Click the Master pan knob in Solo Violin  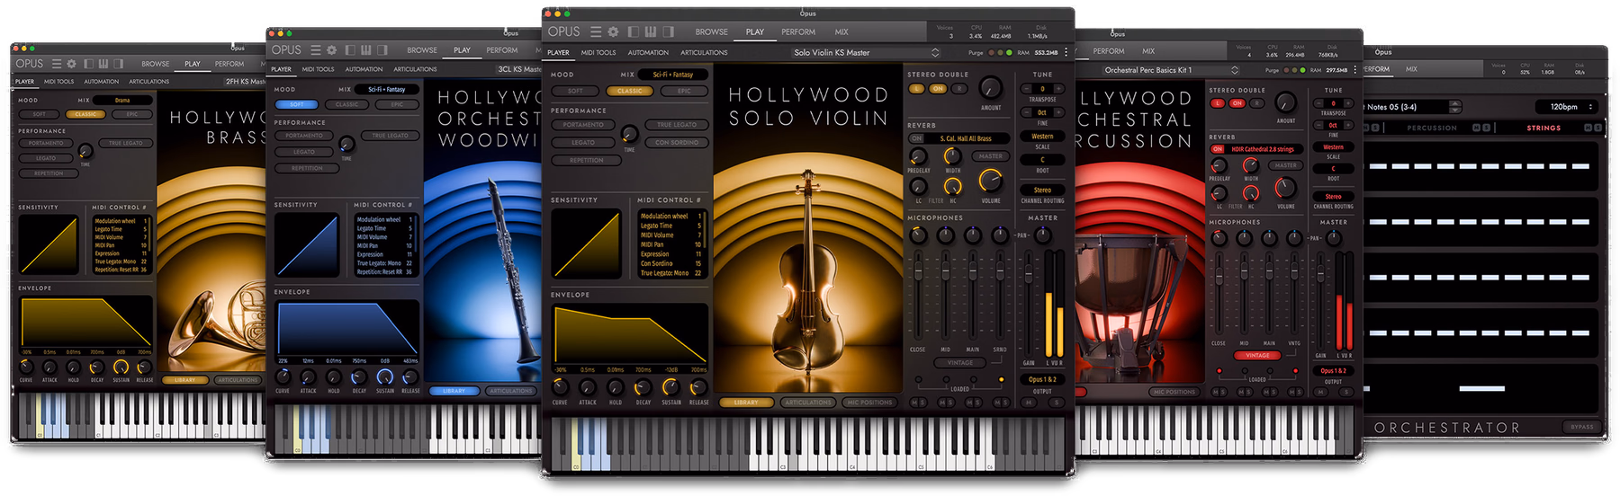[x=1042, y=235]
